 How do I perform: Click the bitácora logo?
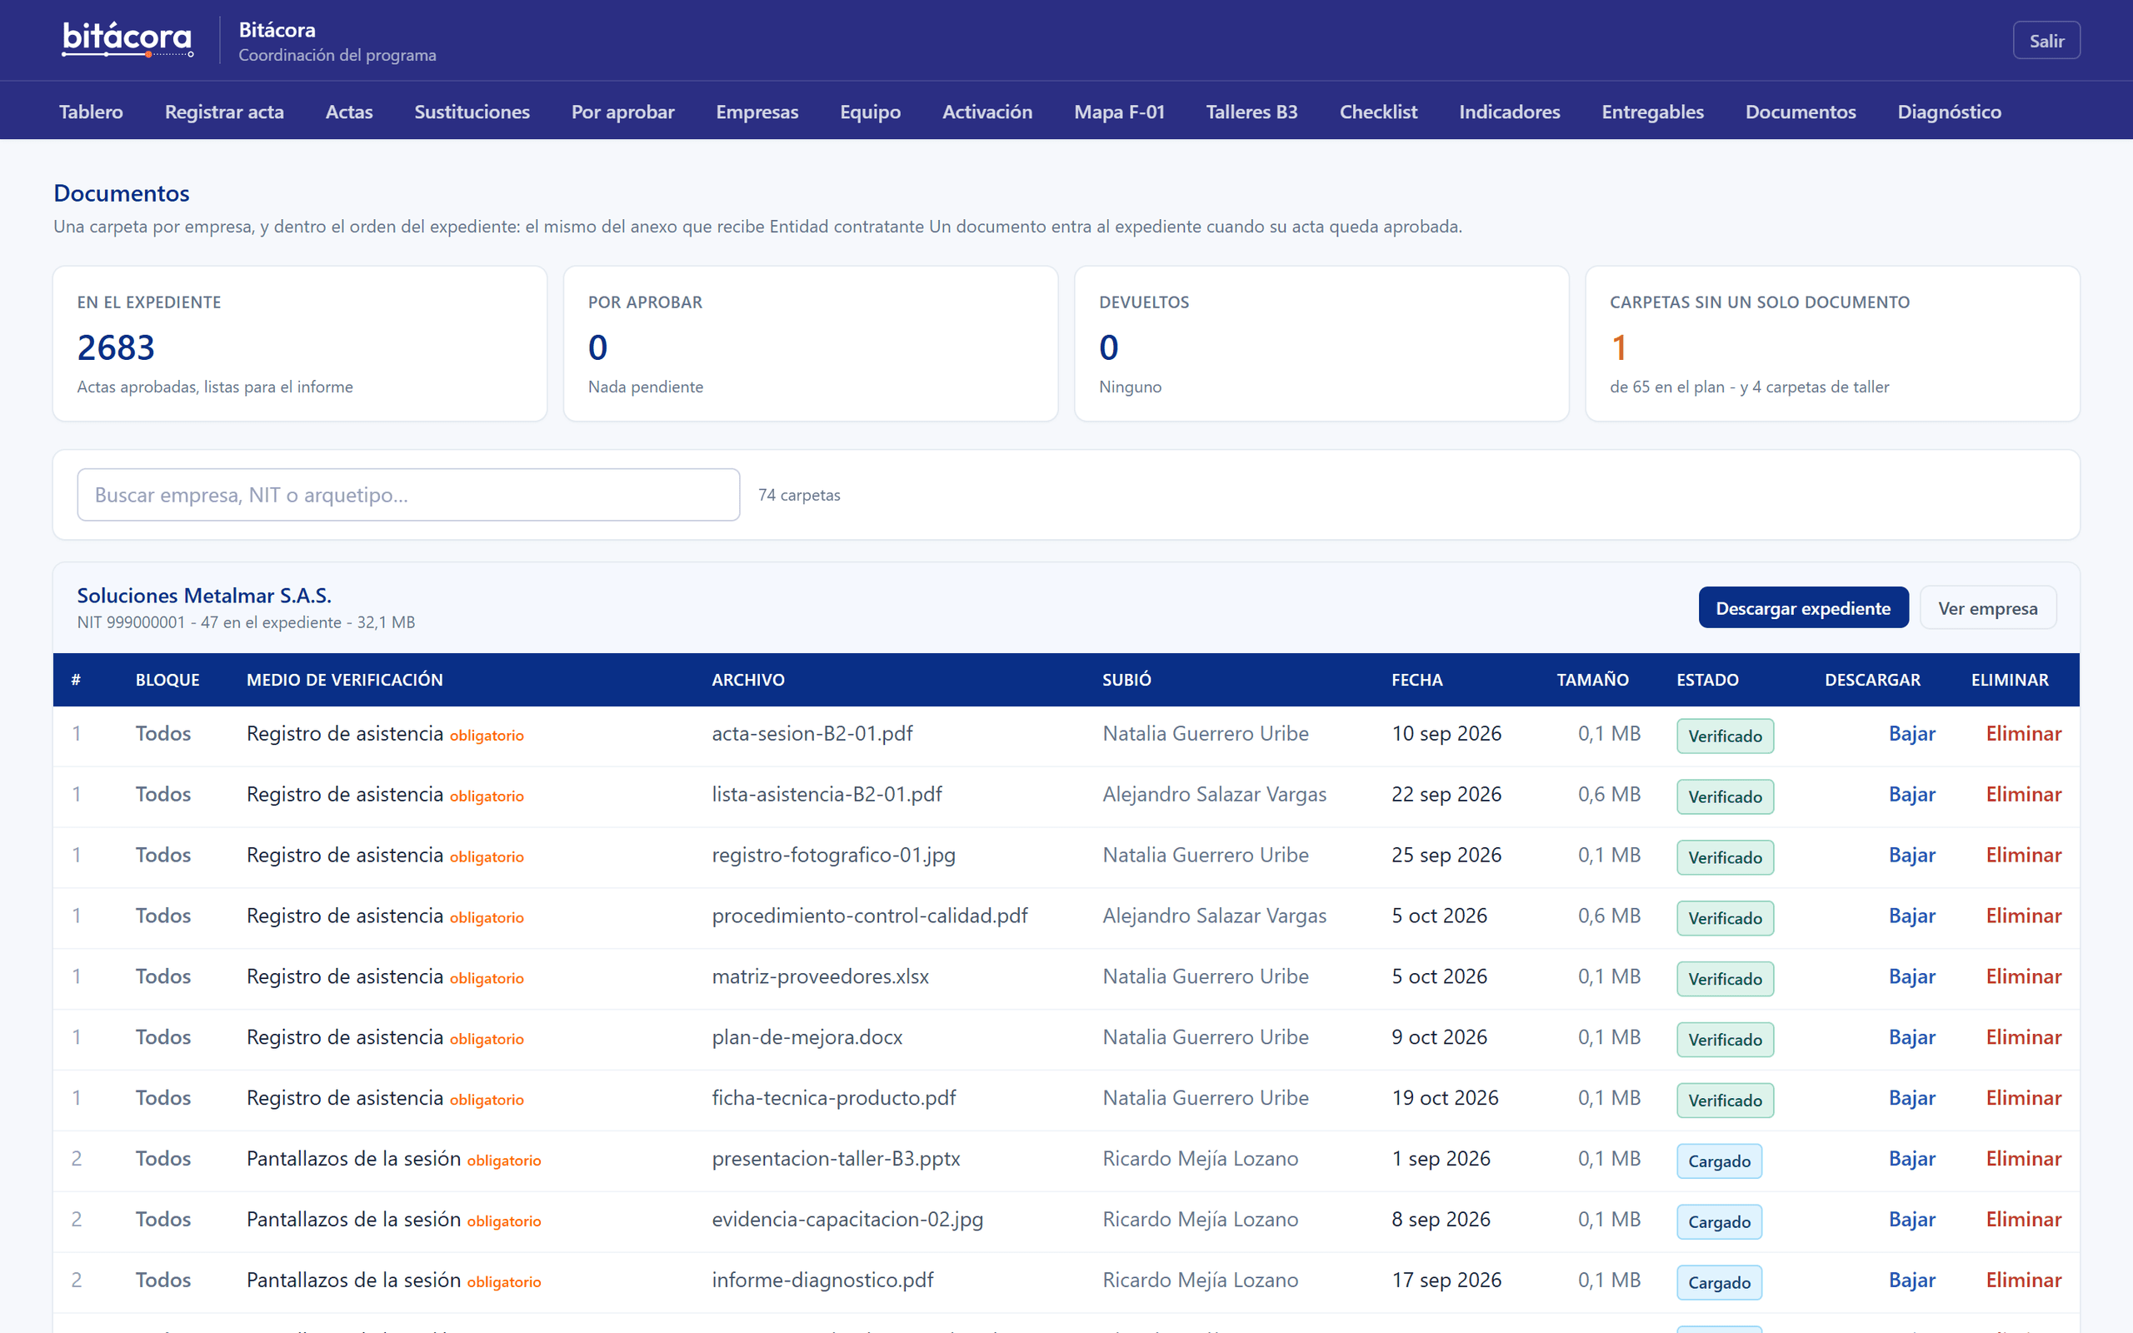coord(127,40)
